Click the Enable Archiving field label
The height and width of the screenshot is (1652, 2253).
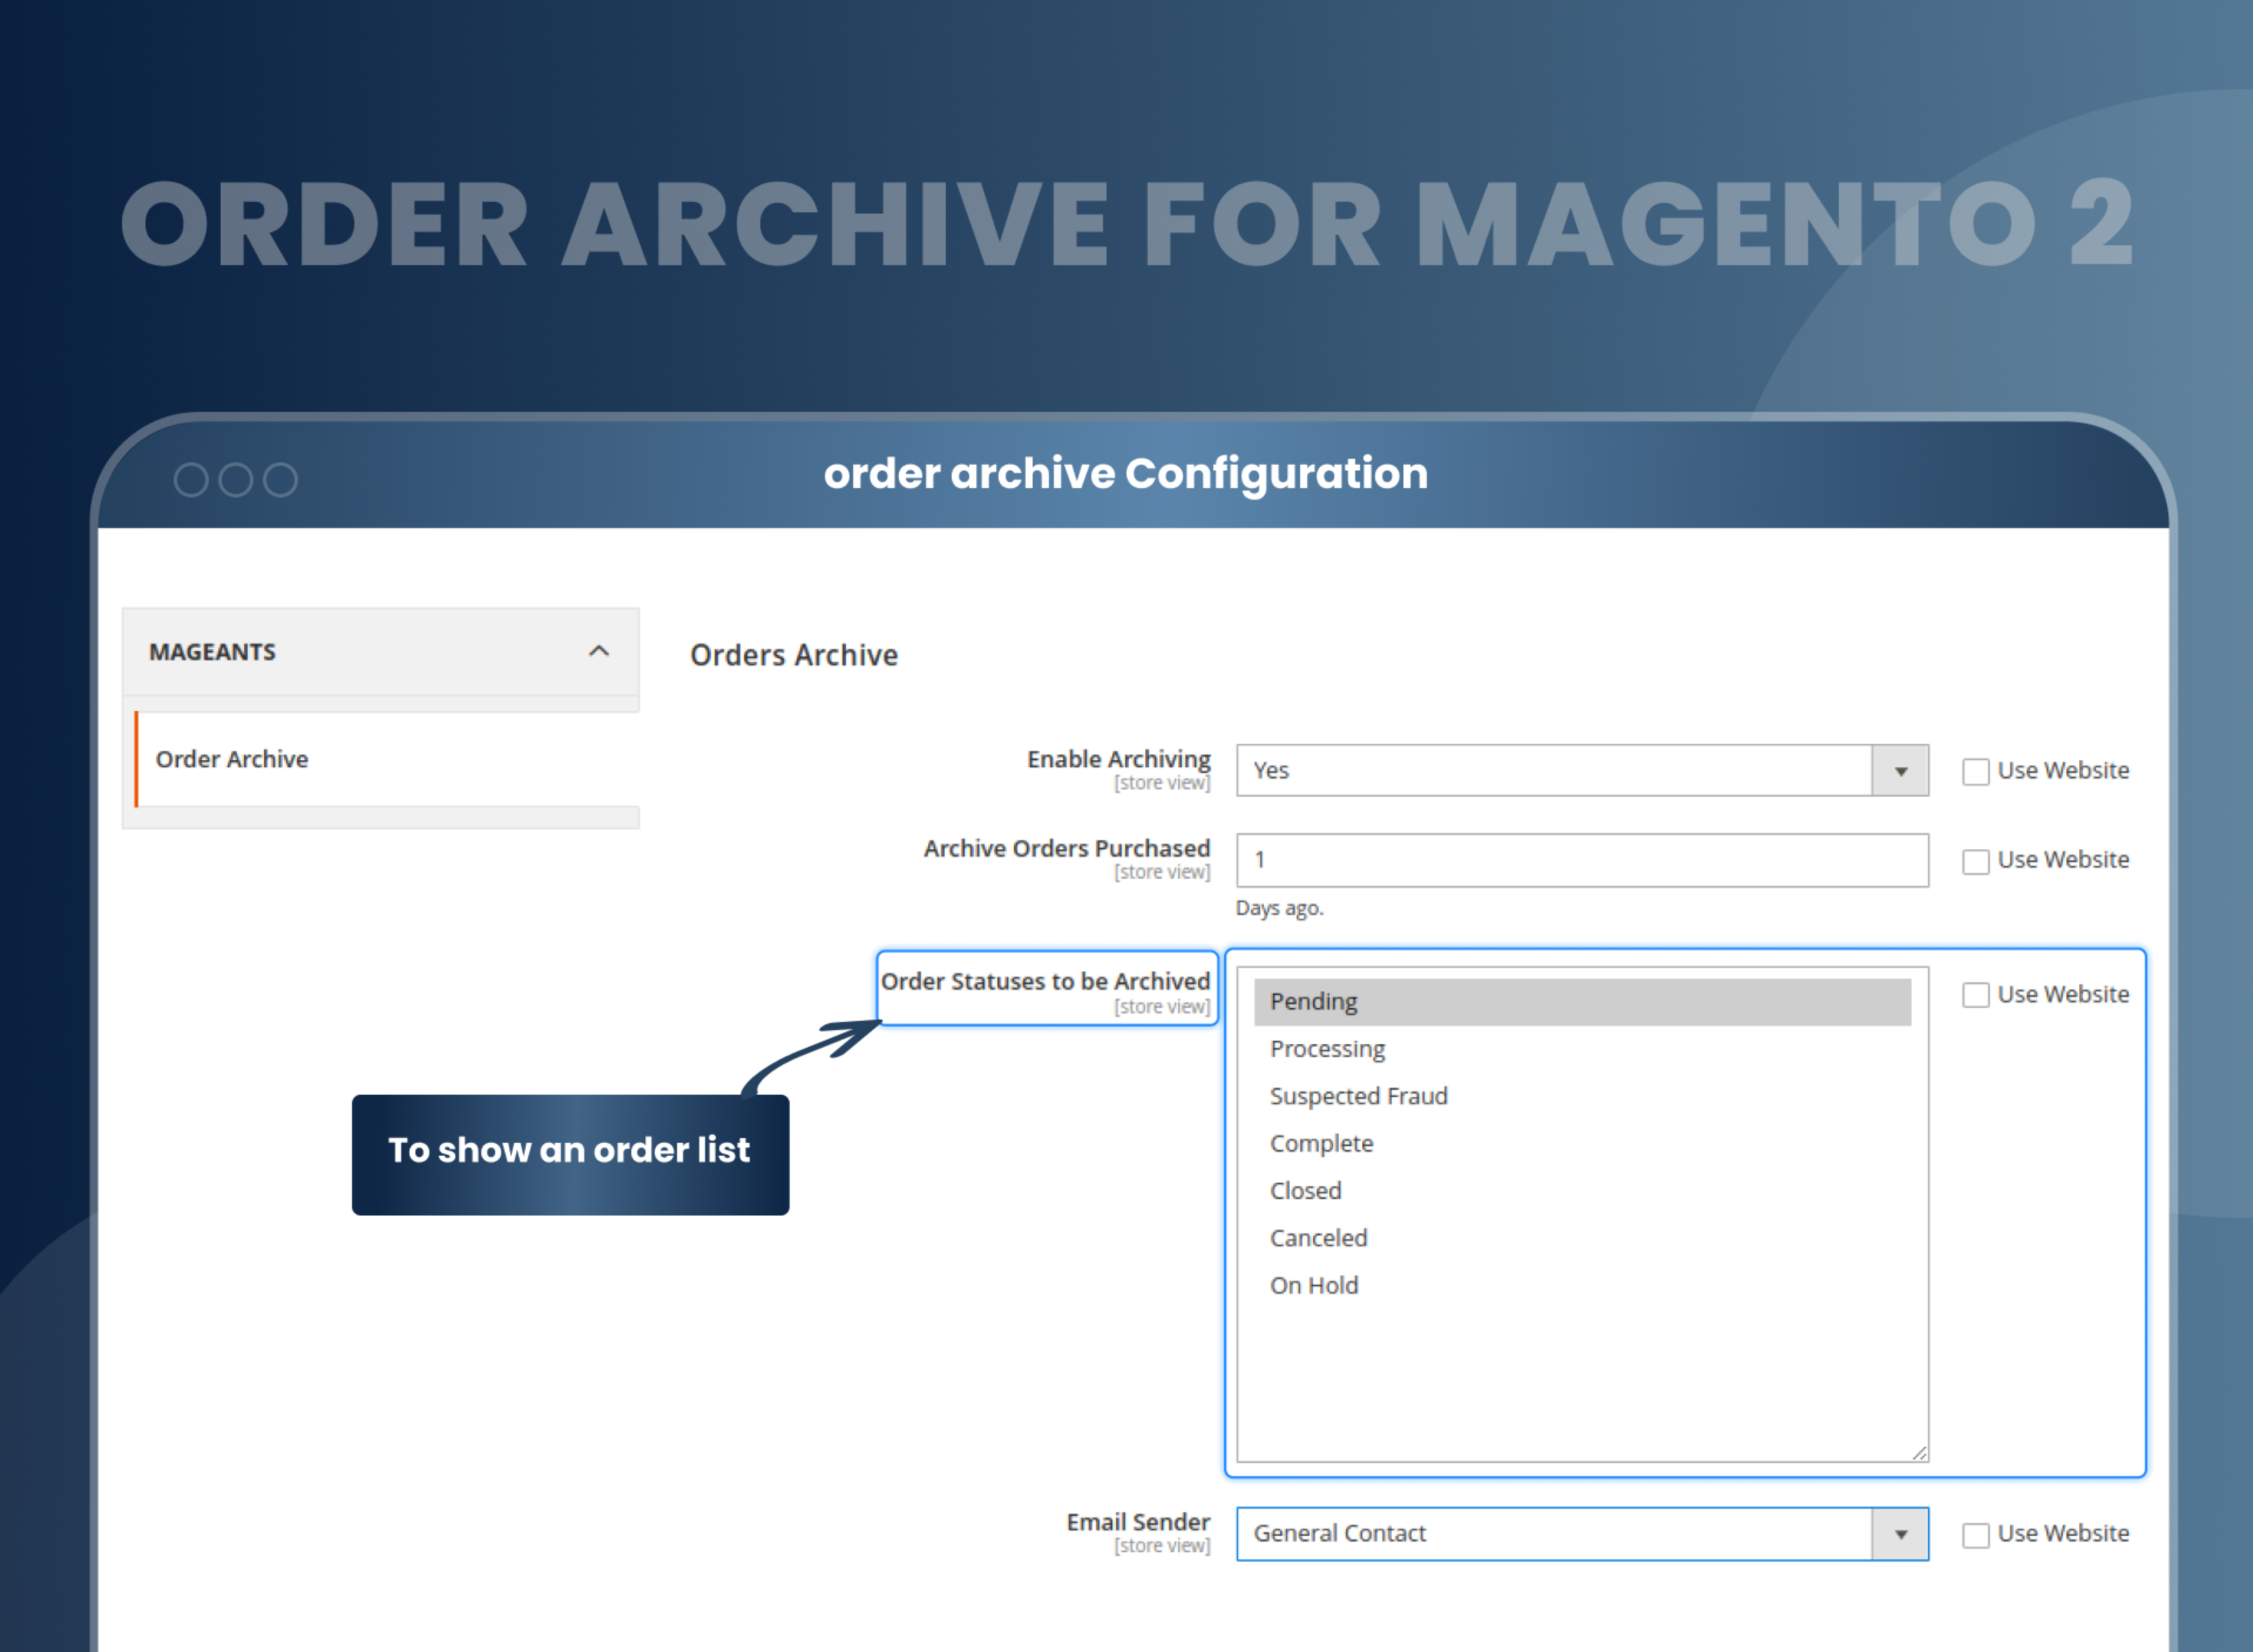coord(1118,759)
